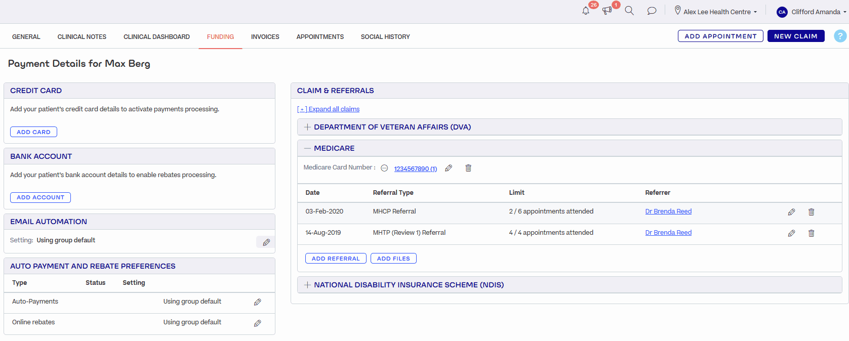Screen dimensions: 849x341
Task: Expand Department of Veteran Affairs (DVA) section
Action: (x=307, y=127)
